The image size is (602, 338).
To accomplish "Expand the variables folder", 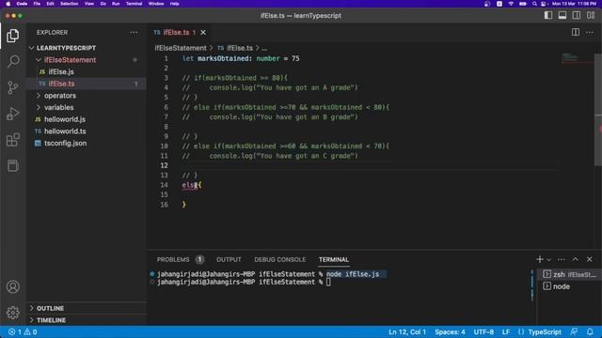I will coord(87,107).
